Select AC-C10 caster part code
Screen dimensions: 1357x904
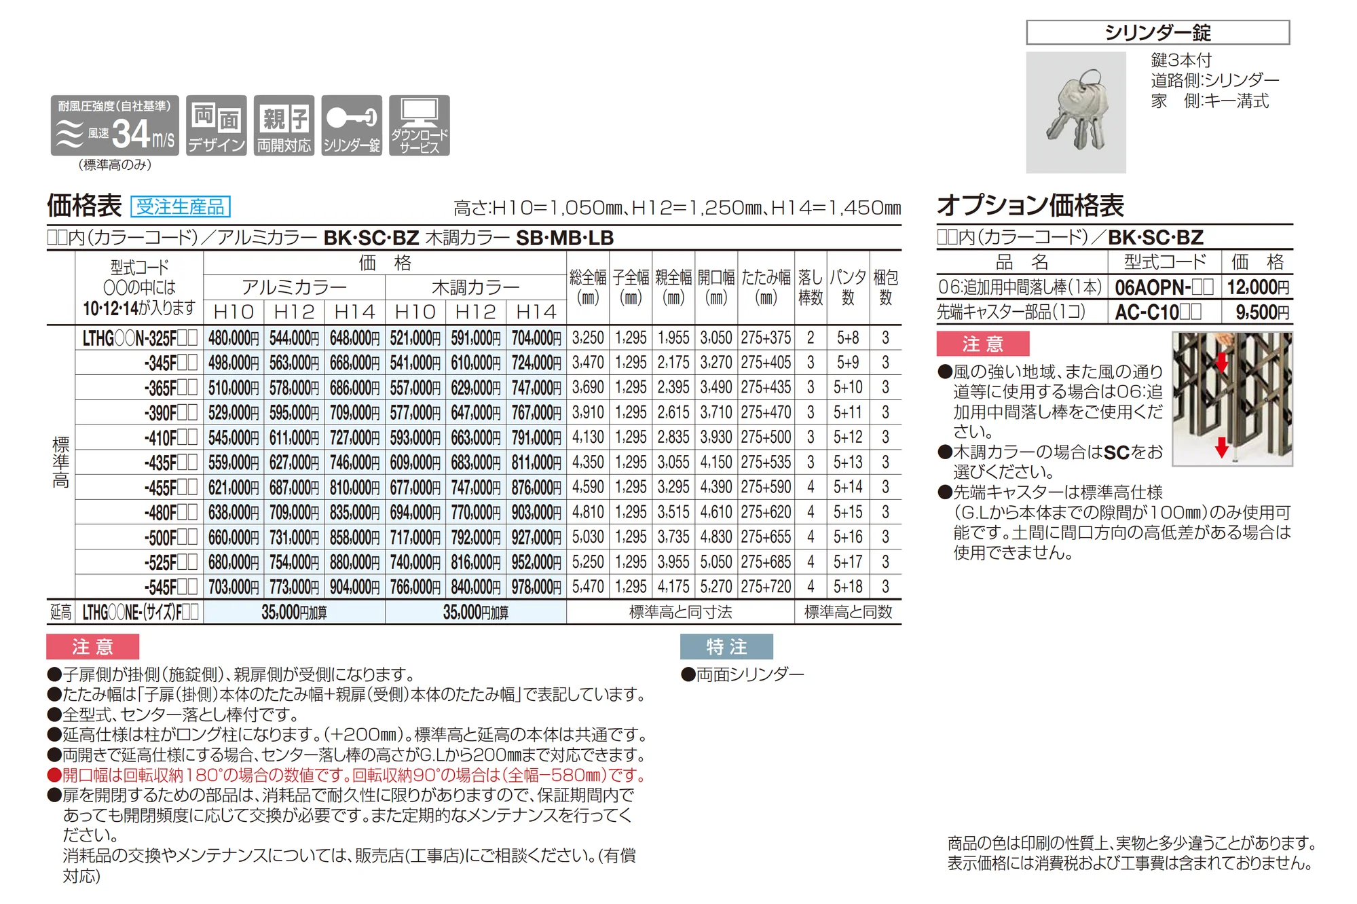pos(1158,312)
